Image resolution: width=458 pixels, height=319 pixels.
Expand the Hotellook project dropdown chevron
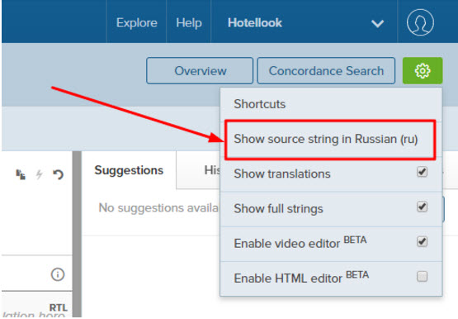point(377,23)
